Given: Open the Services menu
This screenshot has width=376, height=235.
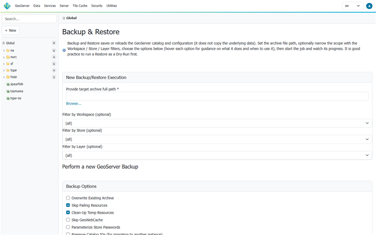Looking at the screenshot, I should [50, 6].
